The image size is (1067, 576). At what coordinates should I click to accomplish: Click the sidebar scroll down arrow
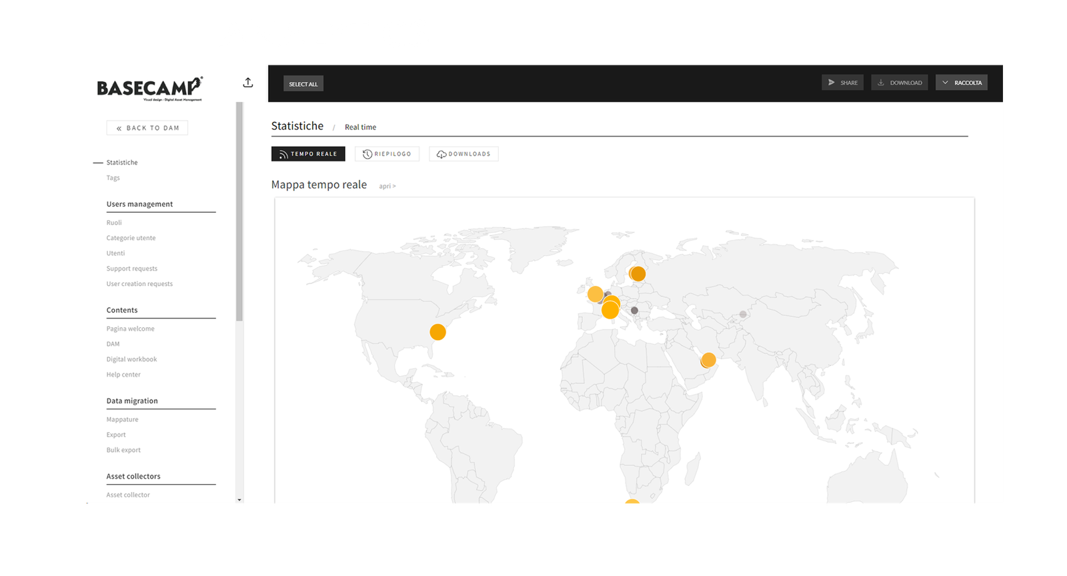coord(239,499)
